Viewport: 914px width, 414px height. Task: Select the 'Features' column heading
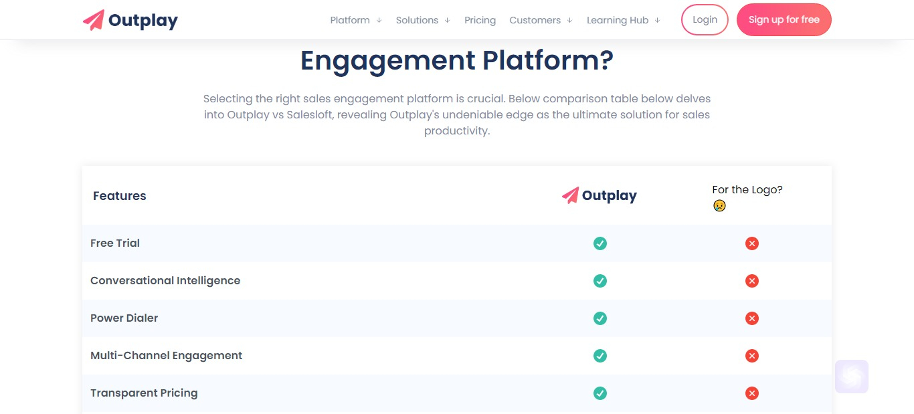120,196
